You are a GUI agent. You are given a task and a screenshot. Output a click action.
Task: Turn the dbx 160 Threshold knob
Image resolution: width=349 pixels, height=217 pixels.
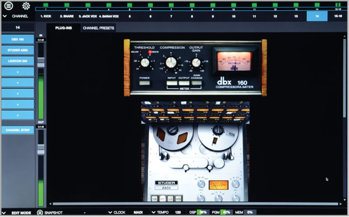[x=145, y=62]
